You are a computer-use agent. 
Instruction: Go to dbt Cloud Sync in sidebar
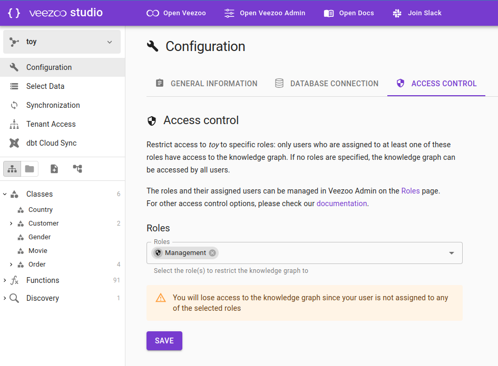pos(63,143)
